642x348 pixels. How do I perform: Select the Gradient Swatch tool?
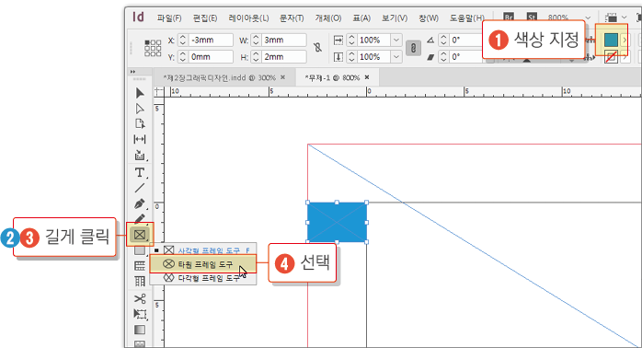click(140, 330)
